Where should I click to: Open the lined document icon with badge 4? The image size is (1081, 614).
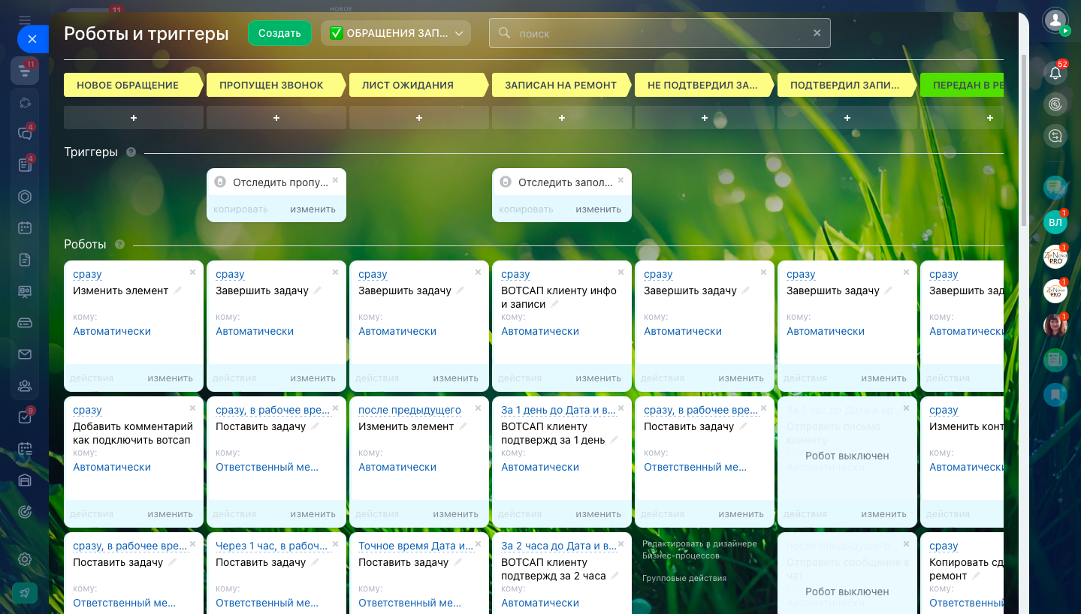[25, 165]
